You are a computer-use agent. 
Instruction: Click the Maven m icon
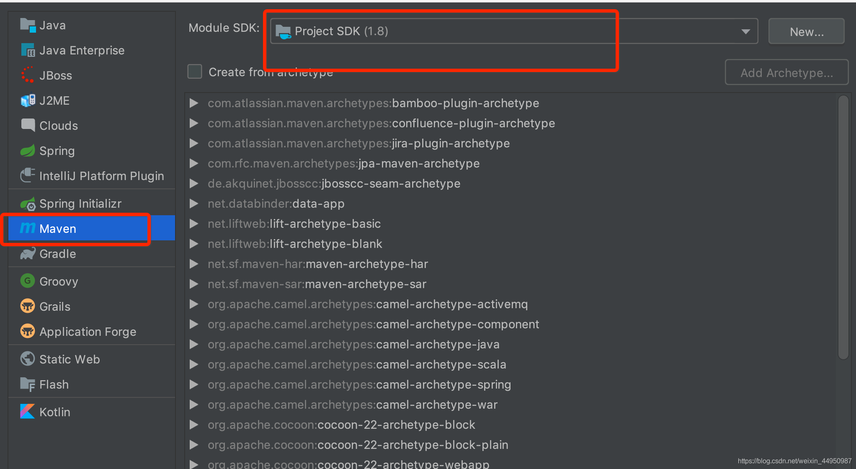click(28, 228)
